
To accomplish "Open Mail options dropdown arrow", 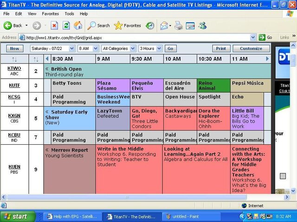I will point(170,25).
